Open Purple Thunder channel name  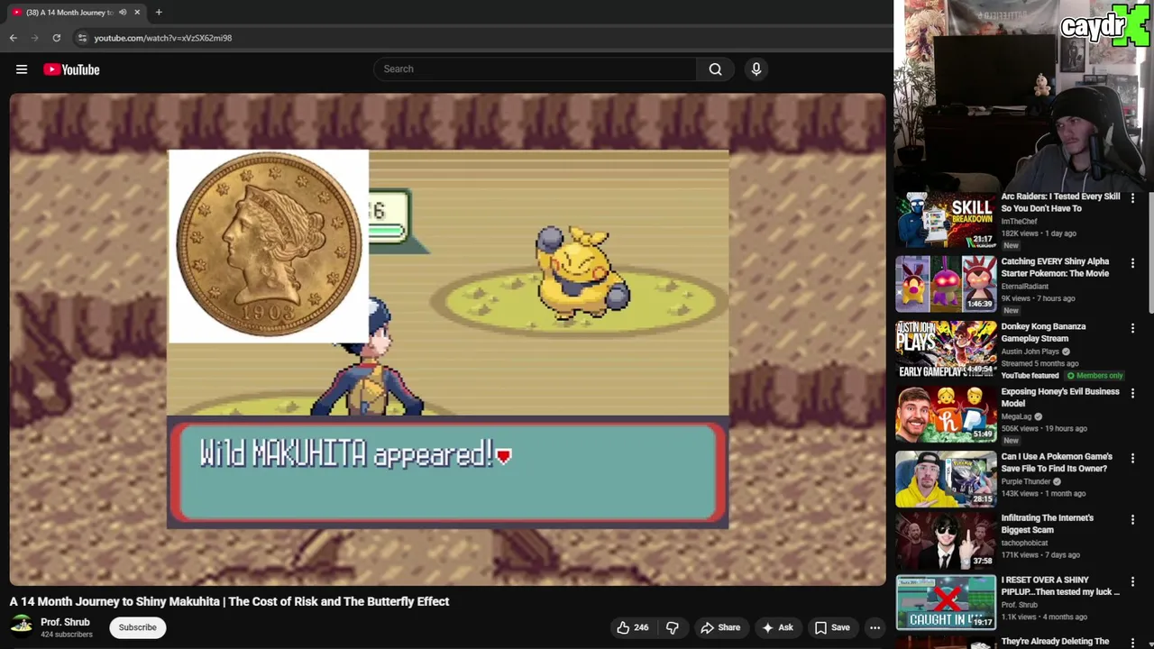[x=1026, y=481]
